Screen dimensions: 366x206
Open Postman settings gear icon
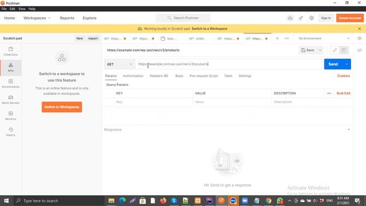pos(312,18)
